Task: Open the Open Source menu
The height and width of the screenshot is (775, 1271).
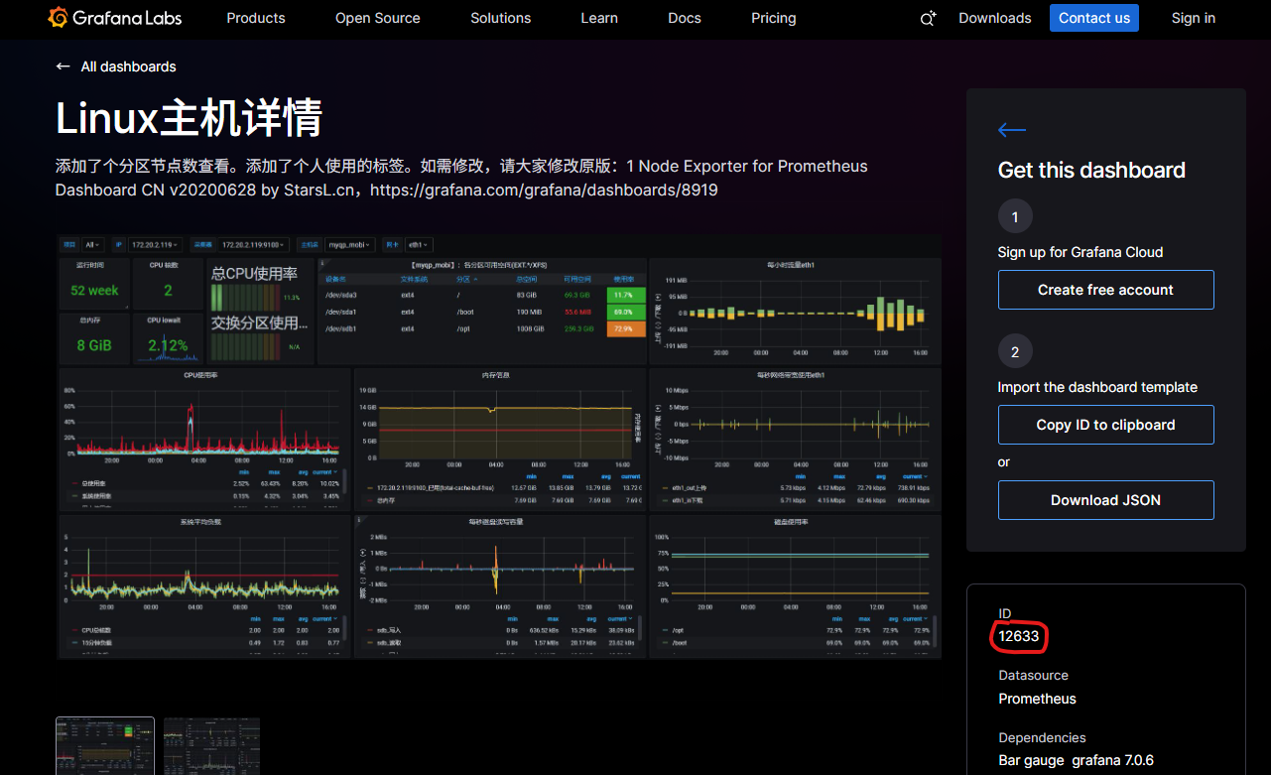Action: click(x=377, y=18)
